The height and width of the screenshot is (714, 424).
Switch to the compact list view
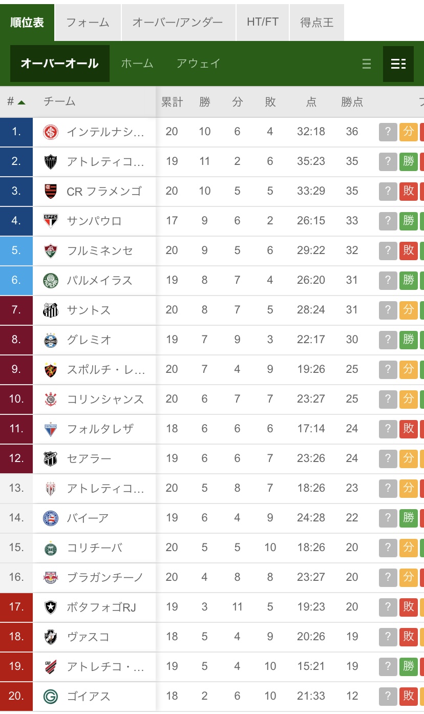(366, 64)
